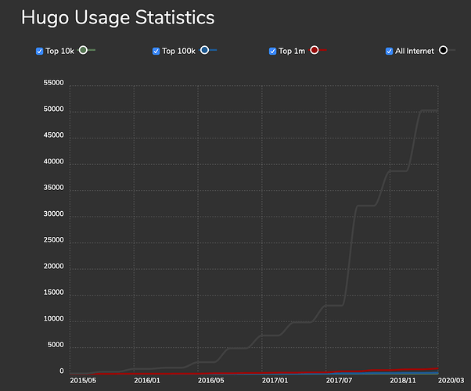Click the All Internet legend label
Viewport: 471px width, 391px height.
tap(415, 52)
